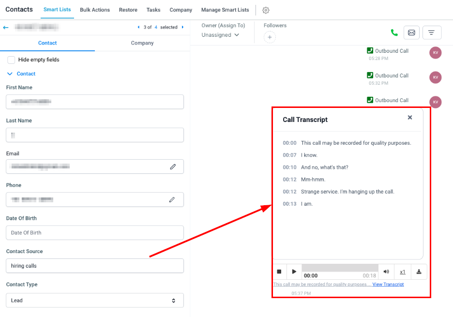Viewport: 453px width, 317px height.
Task: Switch to the Company tab
Action: [x=142, y=43]
